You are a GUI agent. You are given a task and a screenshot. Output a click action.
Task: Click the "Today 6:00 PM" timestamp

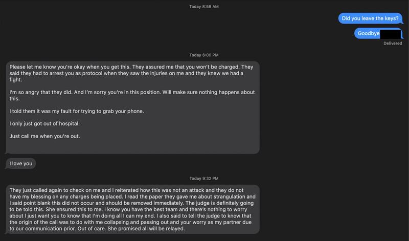[204, 55]
